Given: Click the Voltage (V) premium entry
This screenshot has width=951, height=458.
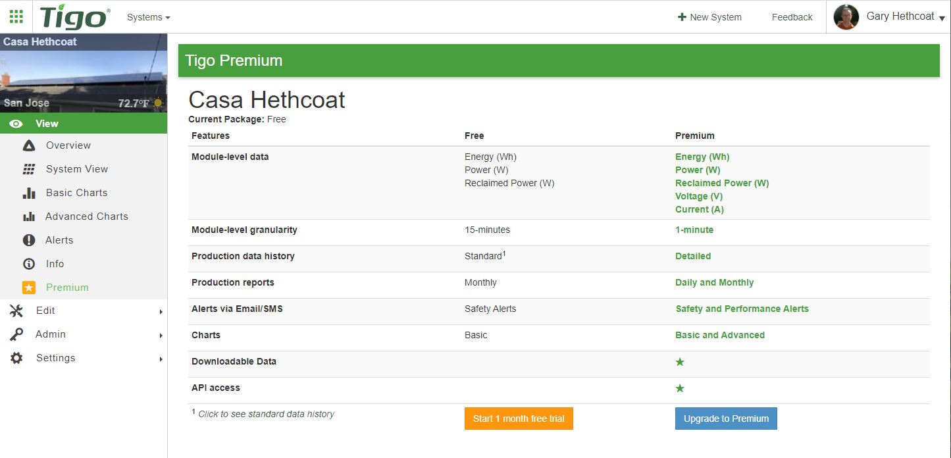Looking at the screenshot, I should (x=699, y=196).
